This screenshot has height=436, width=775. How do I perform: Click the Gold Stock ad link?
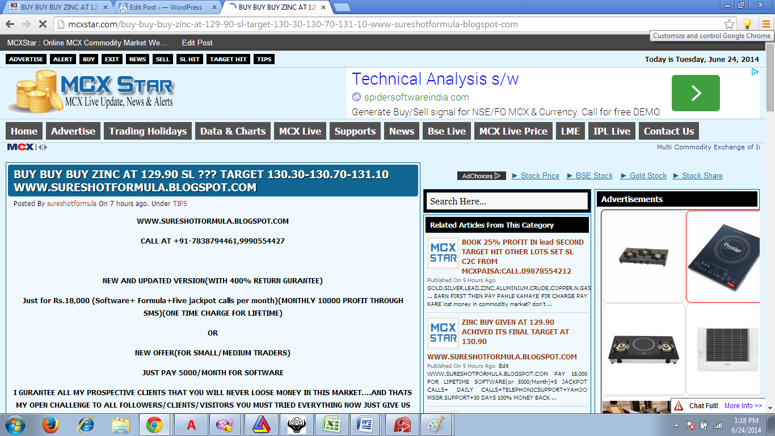(643, 175)
